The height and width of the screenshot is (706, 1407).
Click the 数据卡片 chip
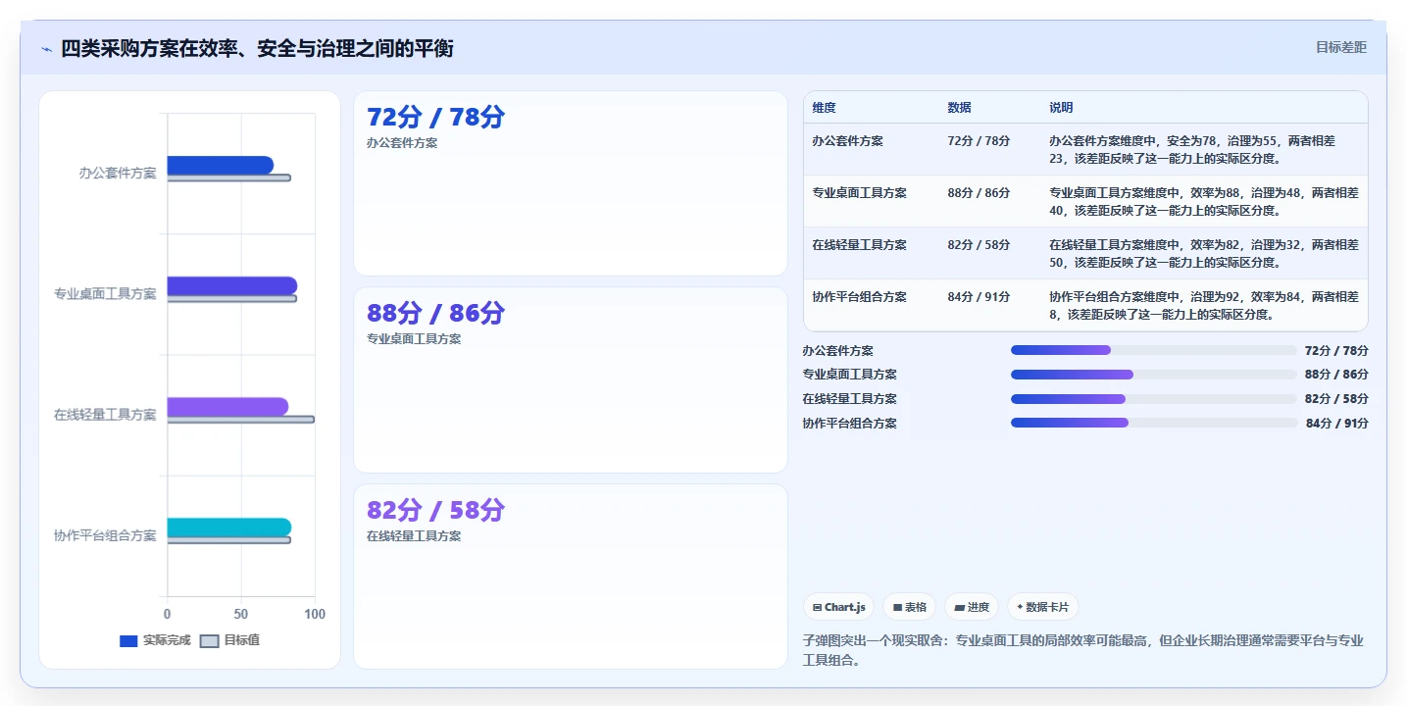point(1043,607)
